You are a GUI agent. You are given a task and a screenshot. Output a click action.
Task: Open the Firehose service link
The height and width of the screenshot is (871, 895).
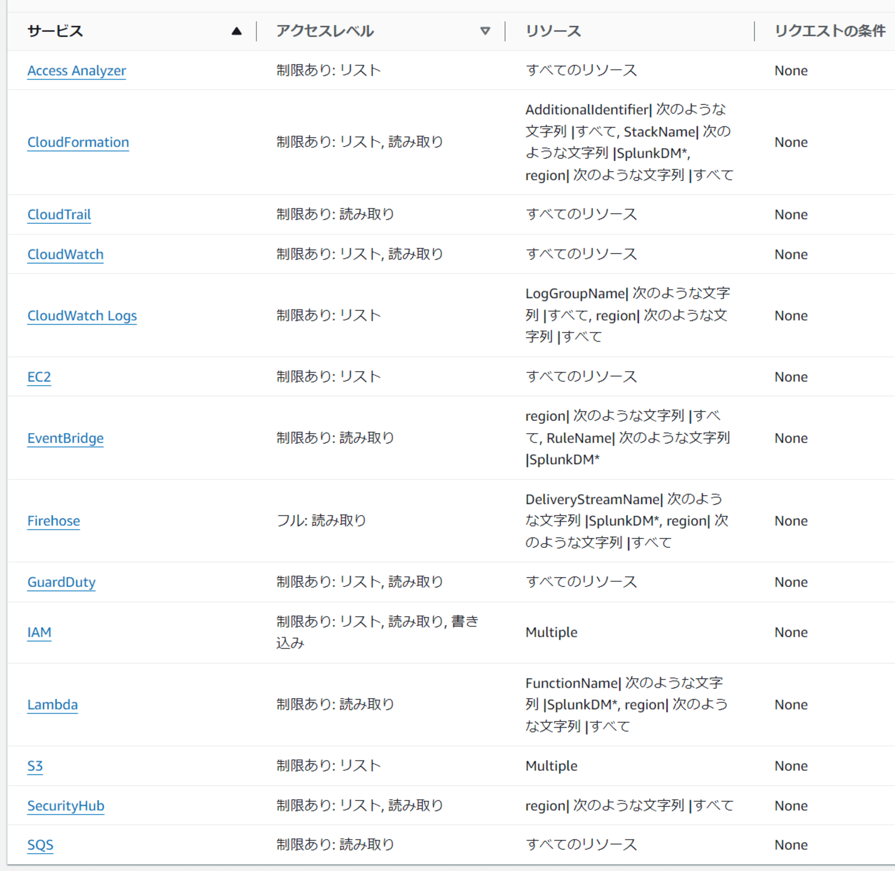(x=54, y=521)
